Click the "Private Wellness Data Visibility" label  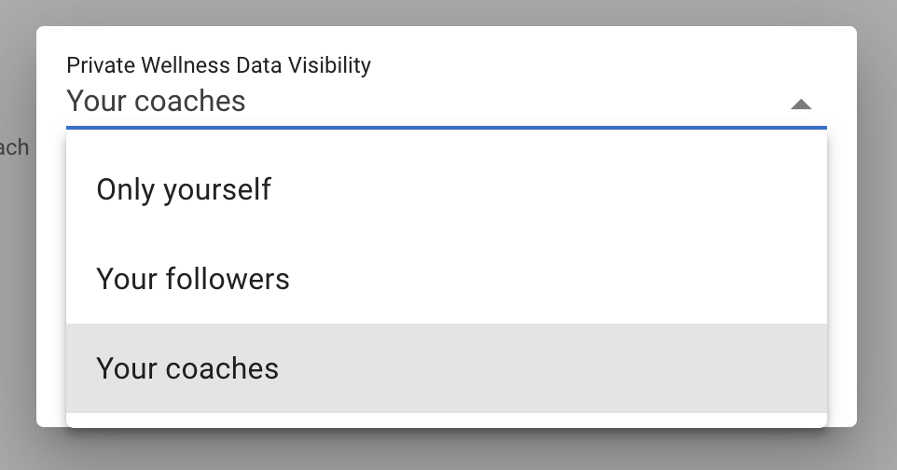point(219,65)
